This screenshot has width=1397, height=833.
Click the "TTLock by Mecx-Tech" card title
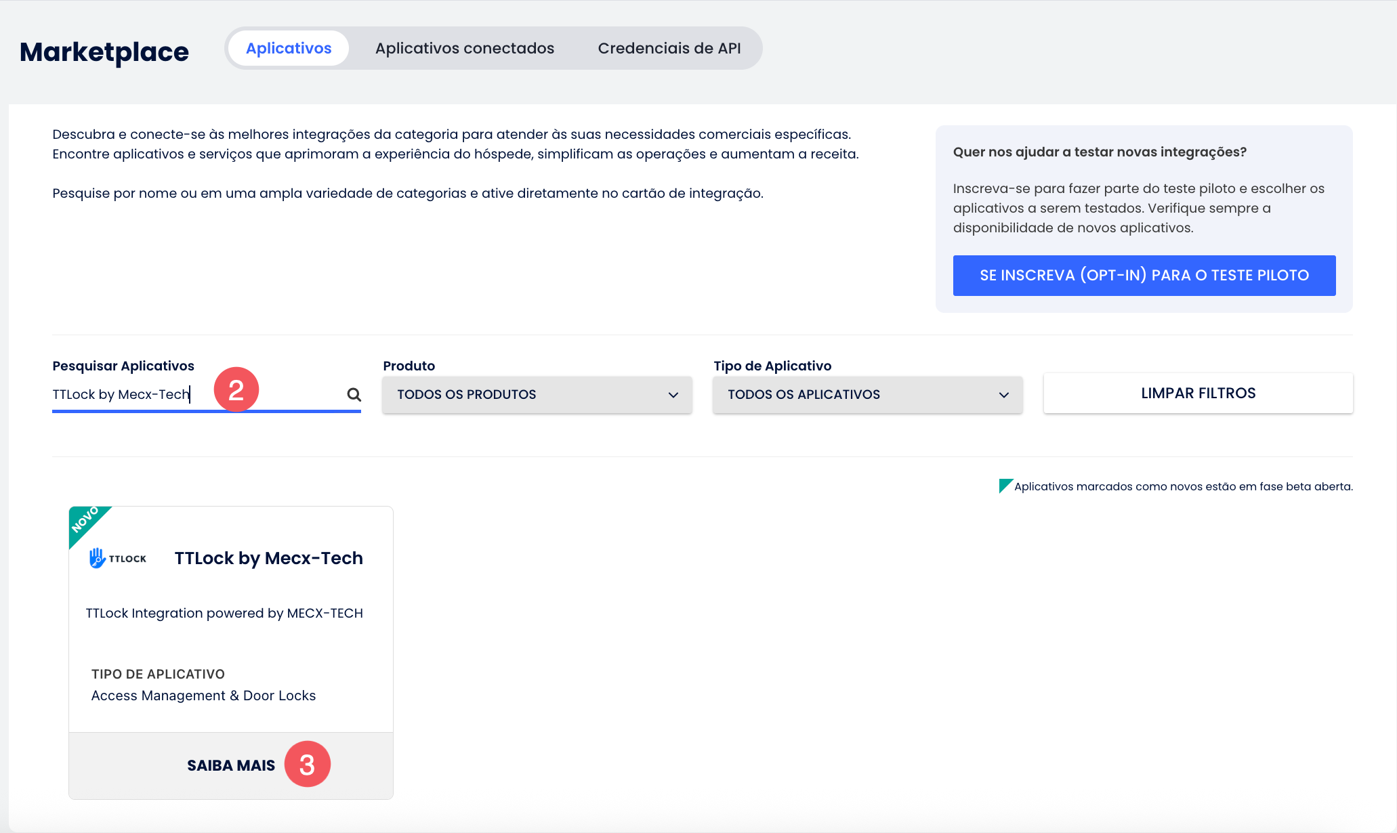(268, 557)
